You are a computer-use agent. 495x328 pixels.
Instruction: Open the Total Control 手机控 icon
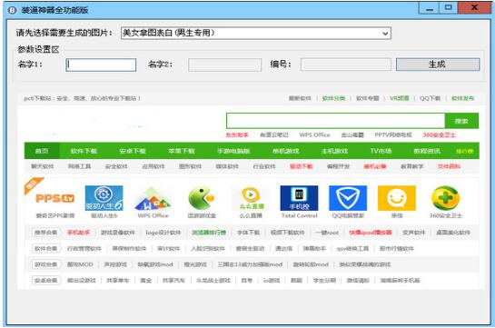tap(299, 198)
